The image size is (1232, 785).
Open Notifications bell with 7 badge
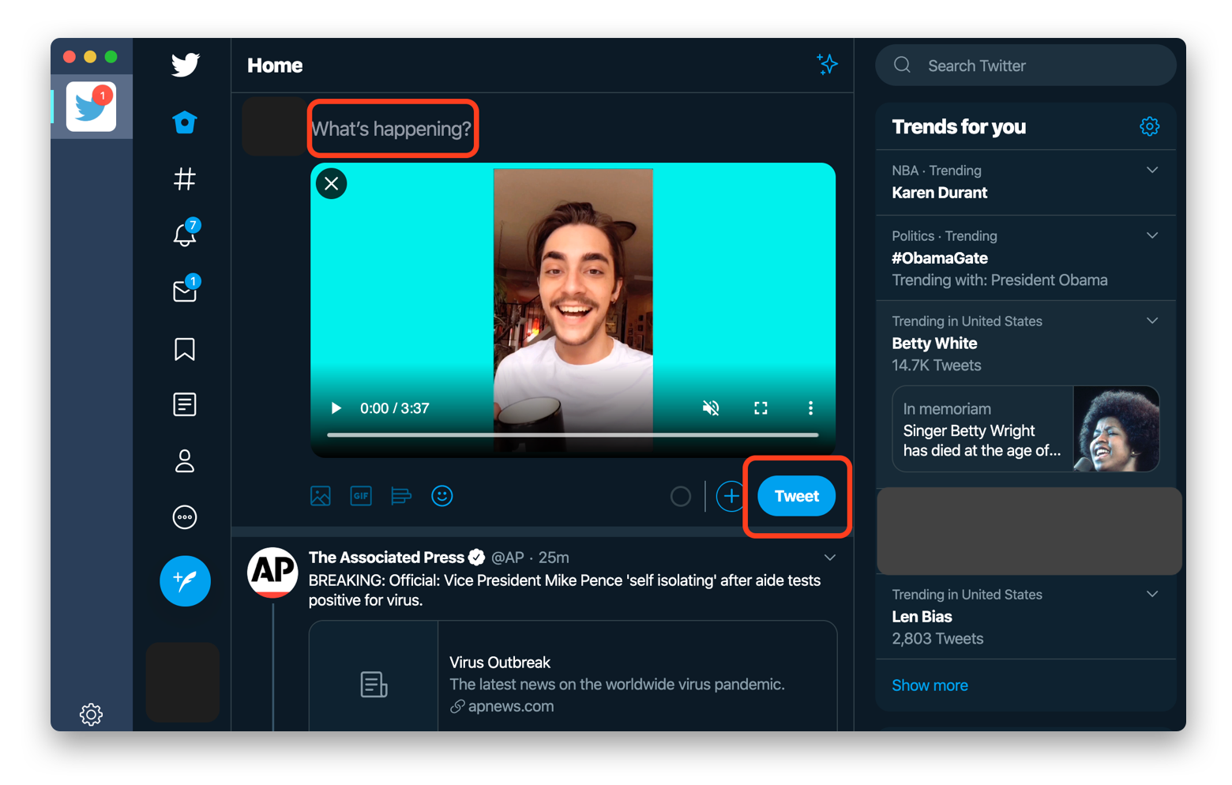click(186, 233)
